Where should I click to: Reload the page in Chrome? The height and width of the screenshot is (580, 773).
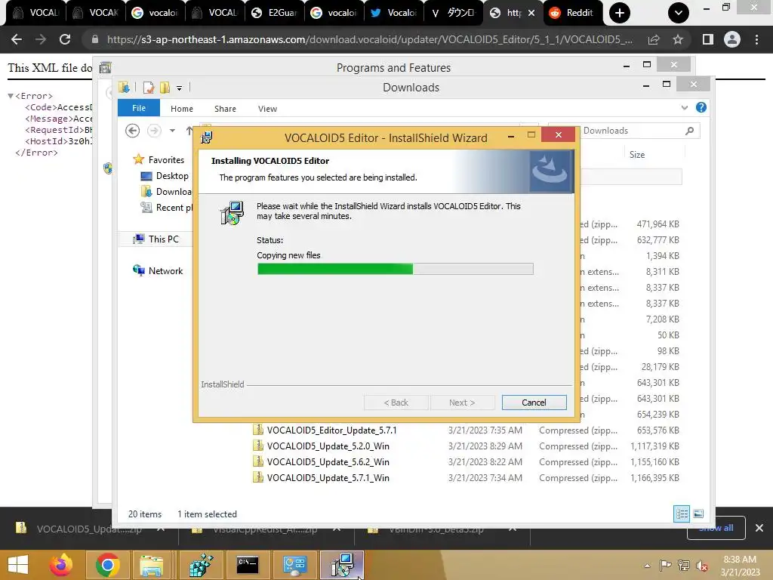(x=65, y=39)
